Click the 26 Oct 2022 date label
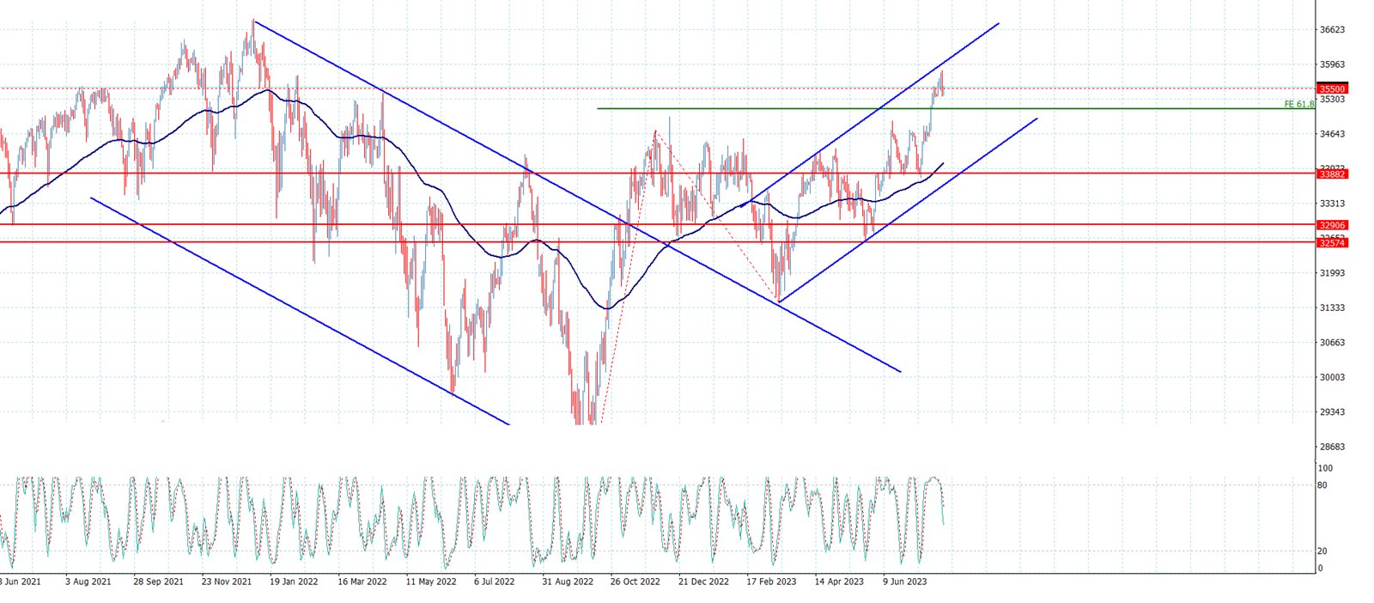Screen dimensions: 1374x603 635,582
